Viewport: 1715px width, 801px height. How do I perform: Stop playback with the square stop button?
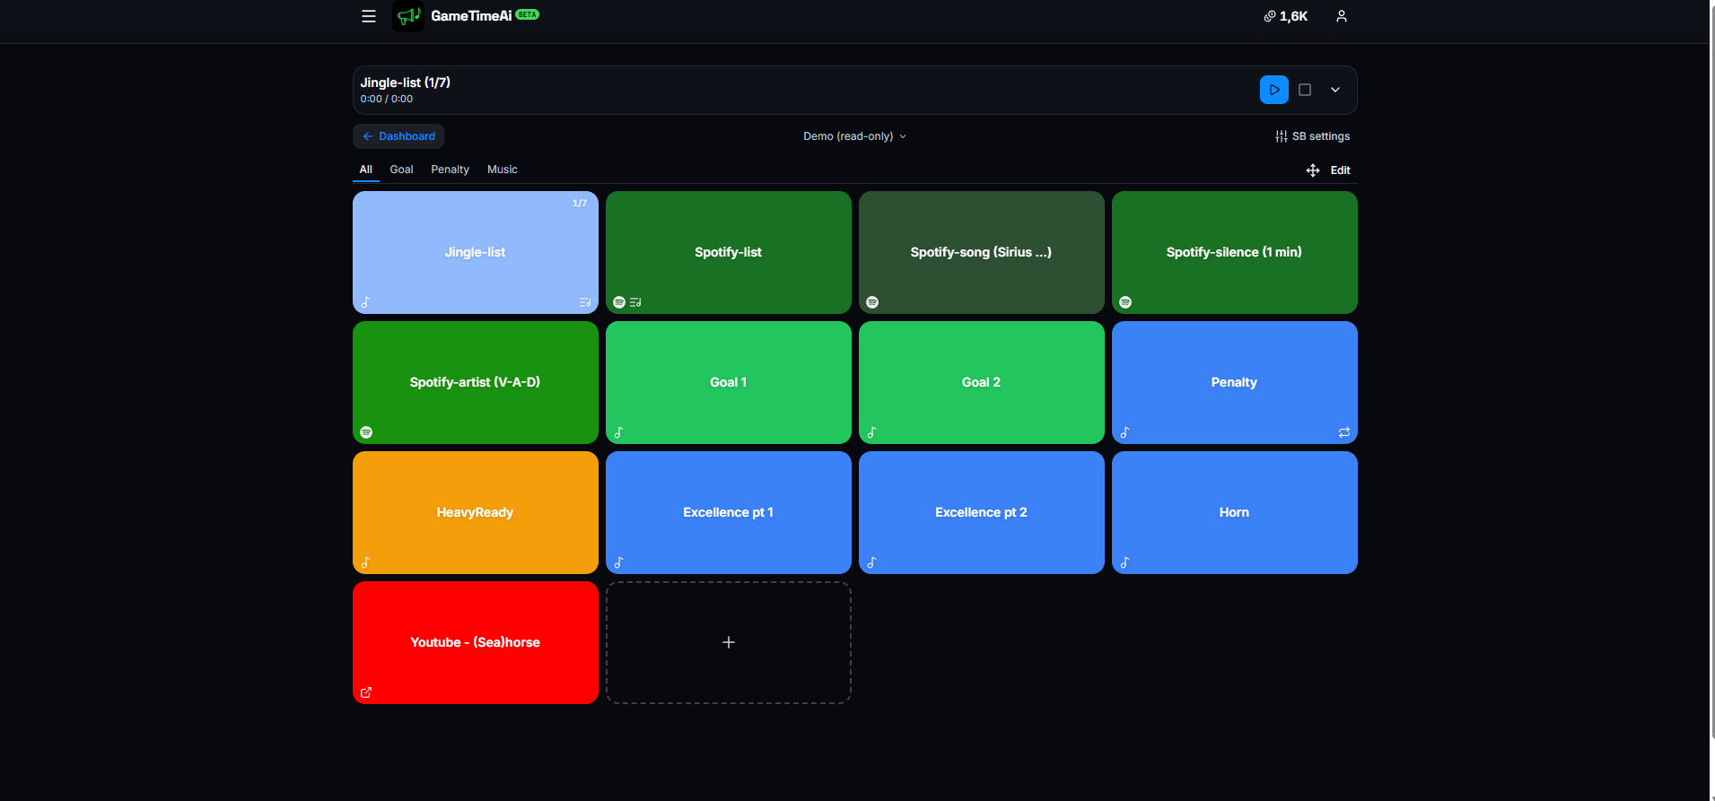click(x=1305, y=90)
